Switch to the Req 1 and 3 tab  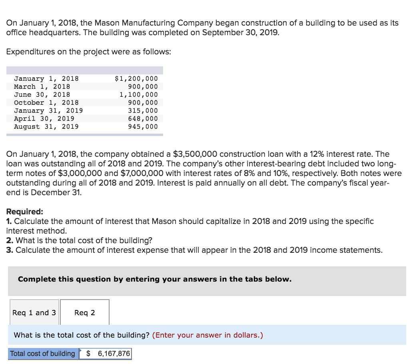(x=34, y=312)
